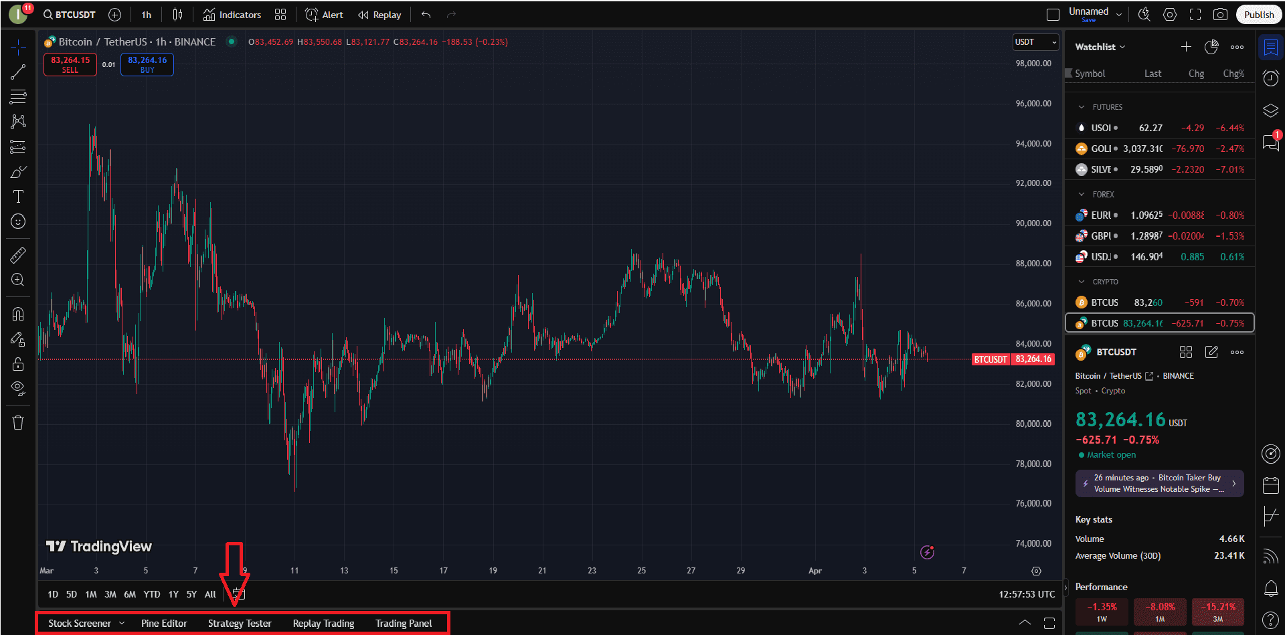Create a new Alert
This screenshot has width=1285, height=635.
(x=324, y=15)
